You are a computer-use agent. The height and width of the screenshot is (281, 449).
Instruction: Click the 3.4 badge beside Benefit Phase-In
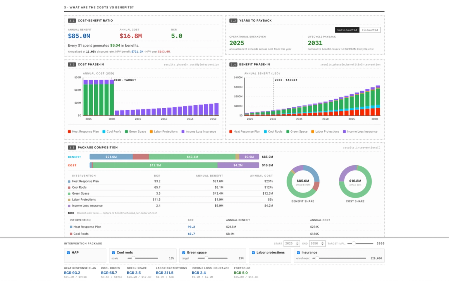[233, 65]
